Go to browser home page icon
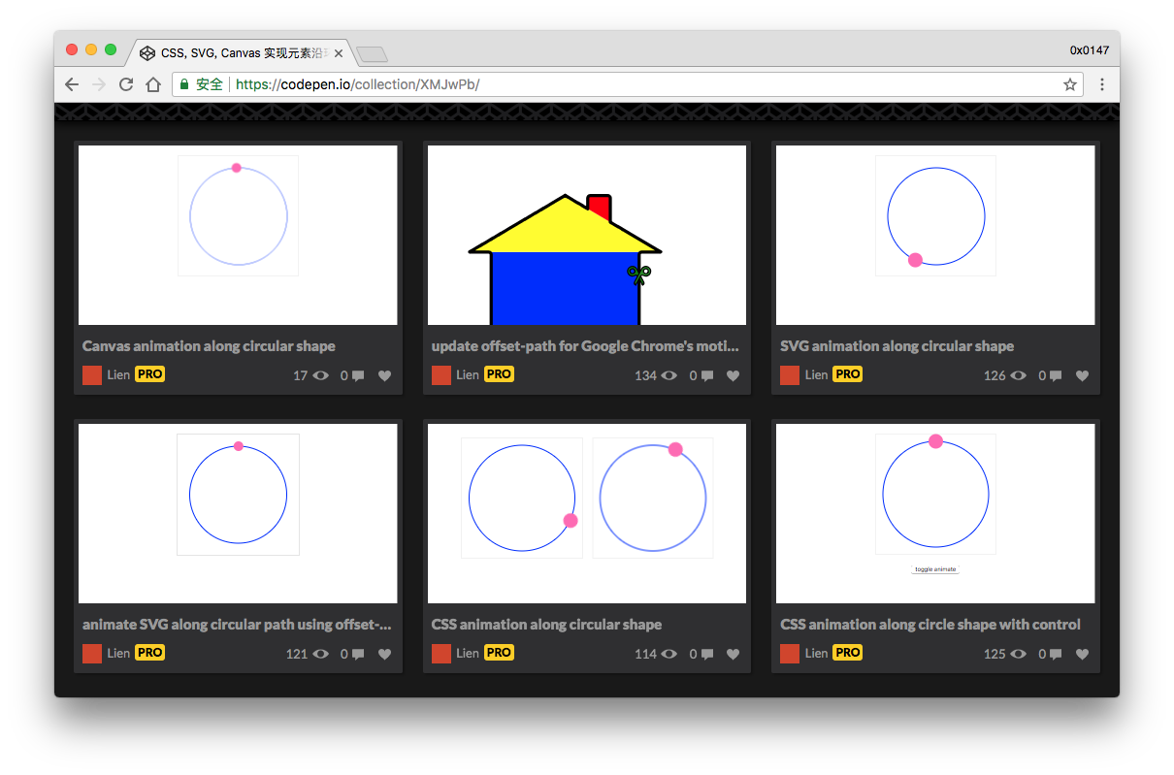Viewport: 1174px width, 775px height. click(x=153, y=84)
